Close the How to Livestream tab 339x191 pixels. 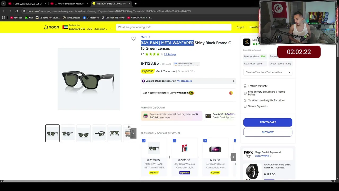87,3
